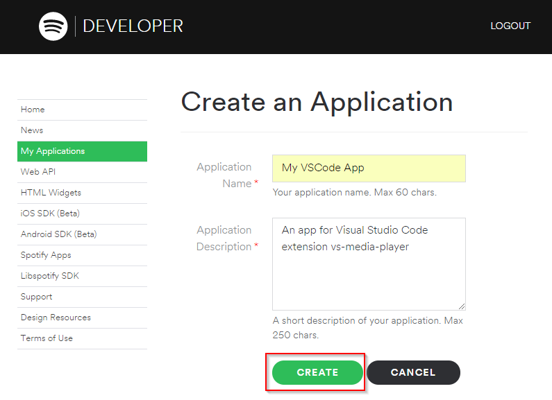View the Terms of Use
Screen dimensions: 552x400
tap(82, 338)
